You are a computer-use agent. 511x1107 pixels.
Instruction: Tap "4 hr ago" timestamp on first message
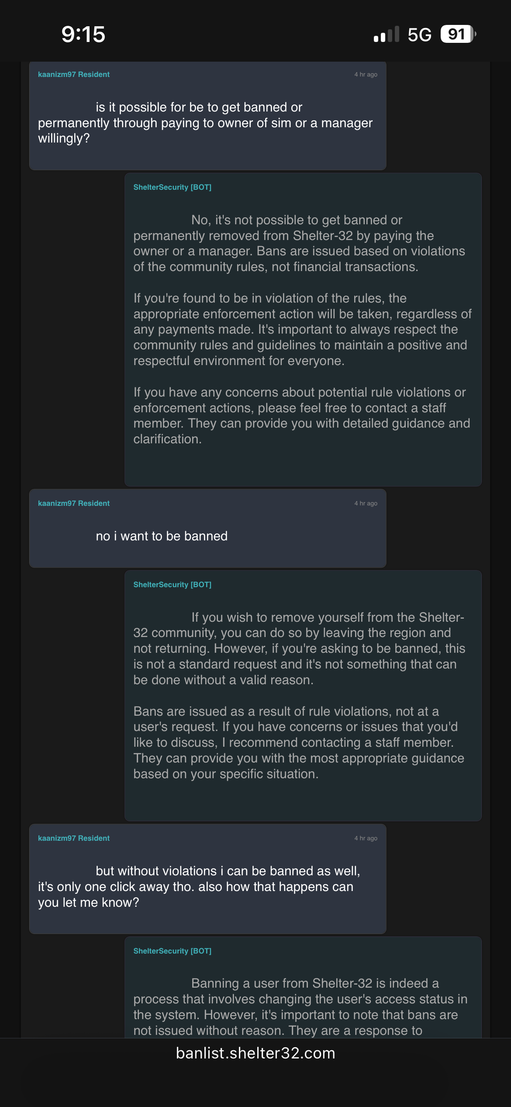pos(366,75)
